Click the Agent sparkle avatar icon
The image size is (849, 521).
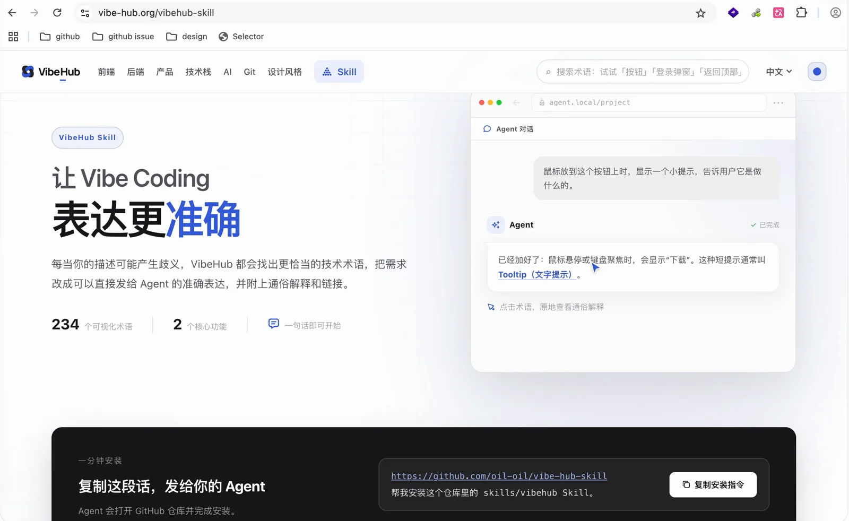click(x=496, y=225)
